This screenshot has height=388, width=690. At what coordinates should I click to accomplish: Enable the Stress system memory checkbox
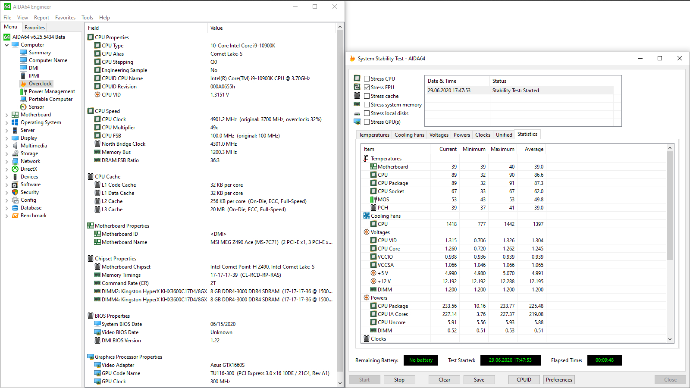[367, 105]
